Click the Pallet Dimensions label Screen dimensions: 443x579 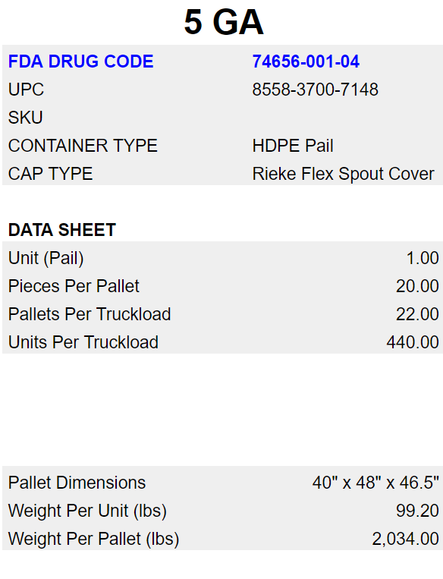pyautogui.click(x=77, y=483)
